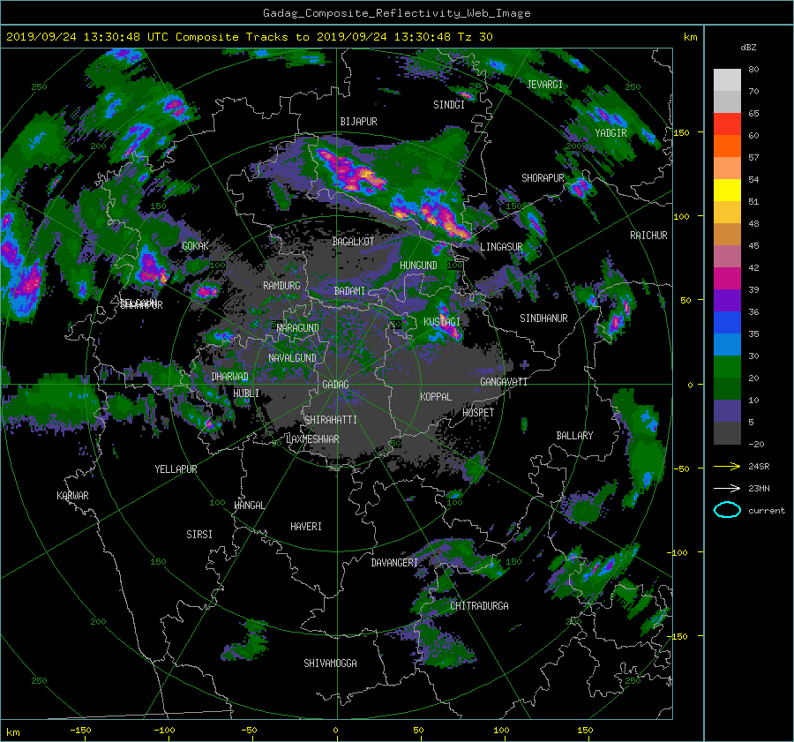
Task: Select the 80 dBZ light gray swatch
Action: (727, 79)
